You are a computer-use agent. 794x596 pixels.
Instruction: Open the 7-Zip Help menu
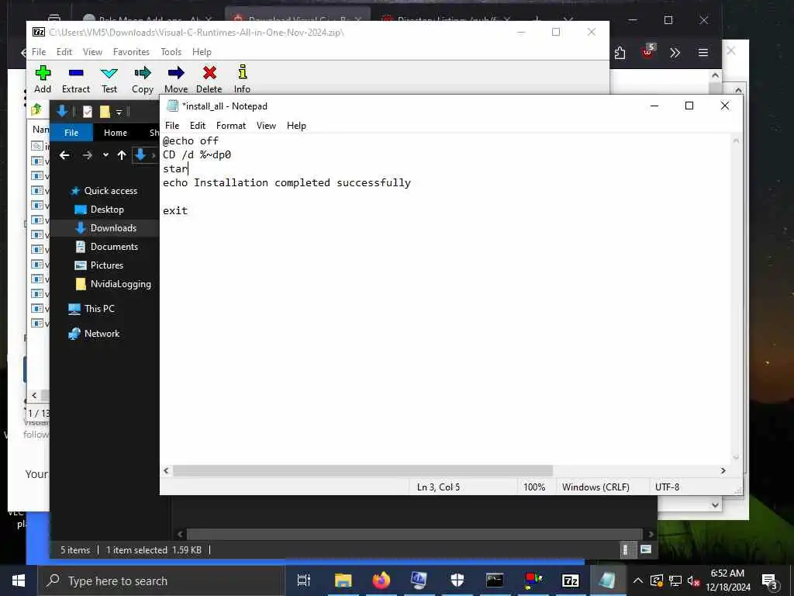202,52
